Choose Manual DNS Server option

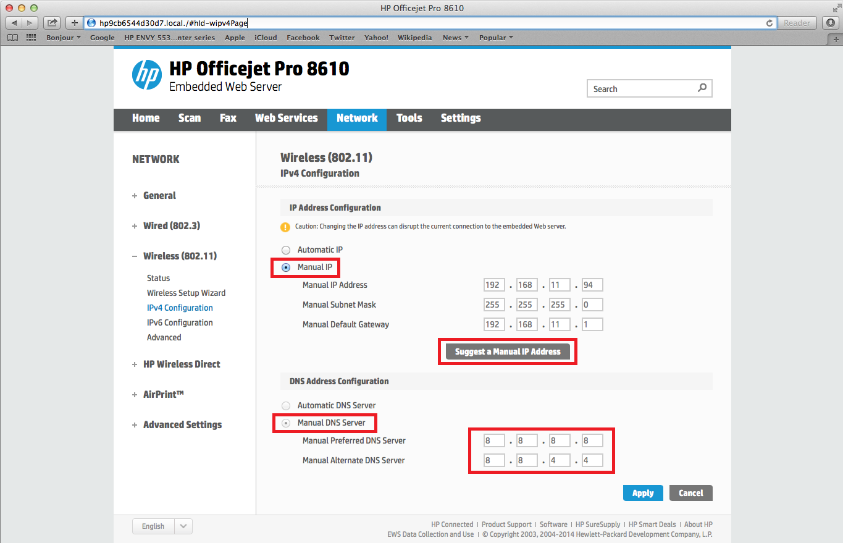click(x=285, y=423)
